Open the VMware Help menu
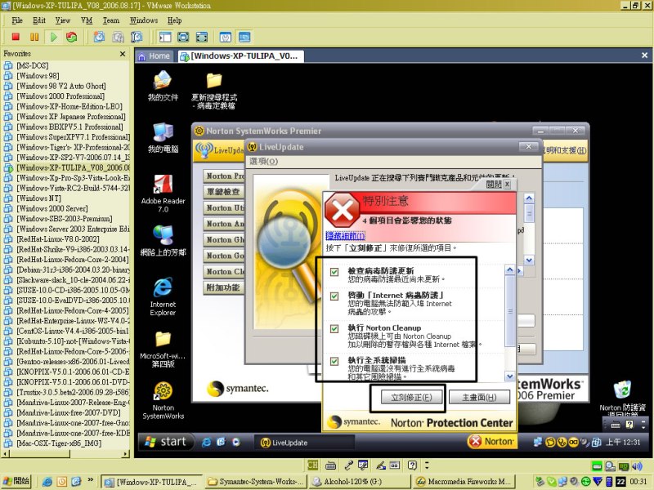Image resolution: width=654 pixels, height=490 pixels. [174, 20]
